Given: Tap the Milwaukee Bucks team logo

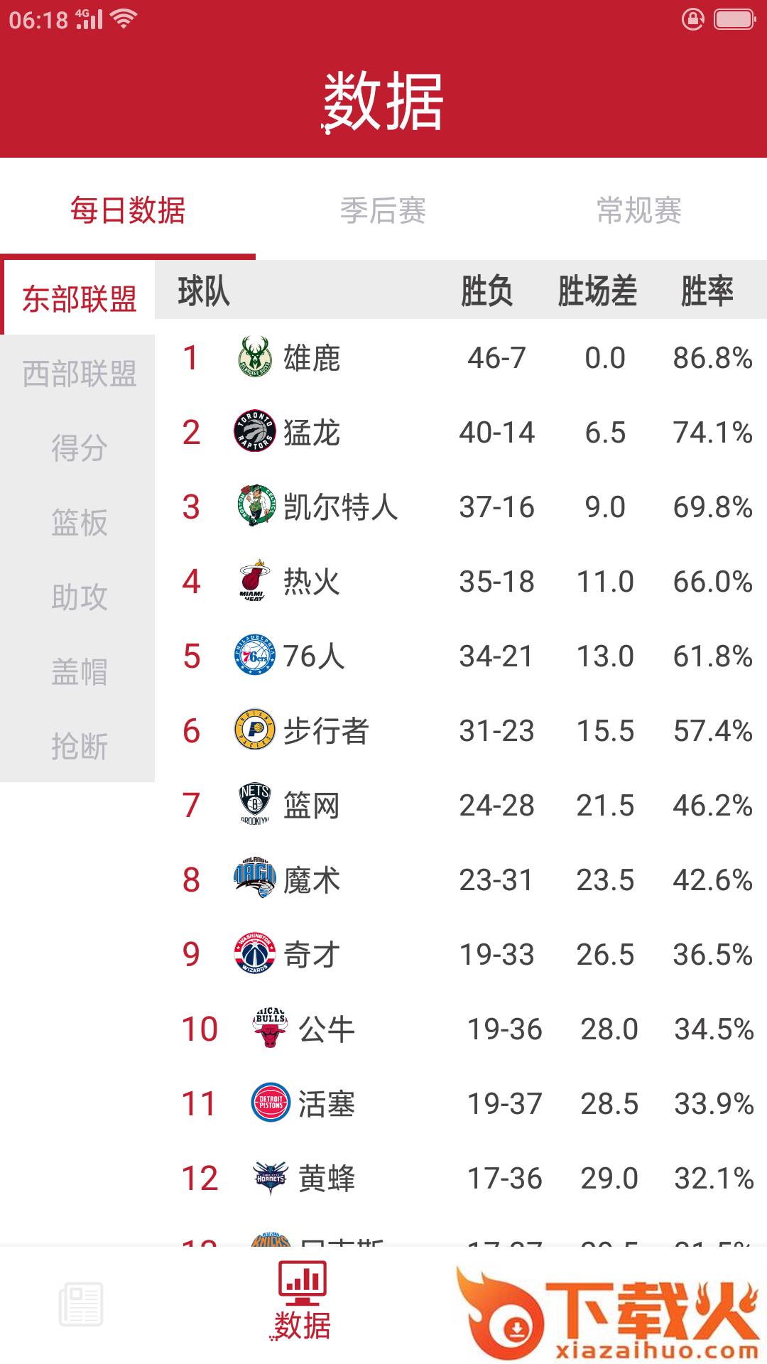Looking at the screenshot, I should (x=255, y=357).
